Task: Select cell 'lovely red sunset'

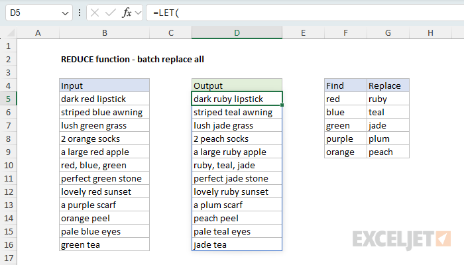Action: [105, 191]
